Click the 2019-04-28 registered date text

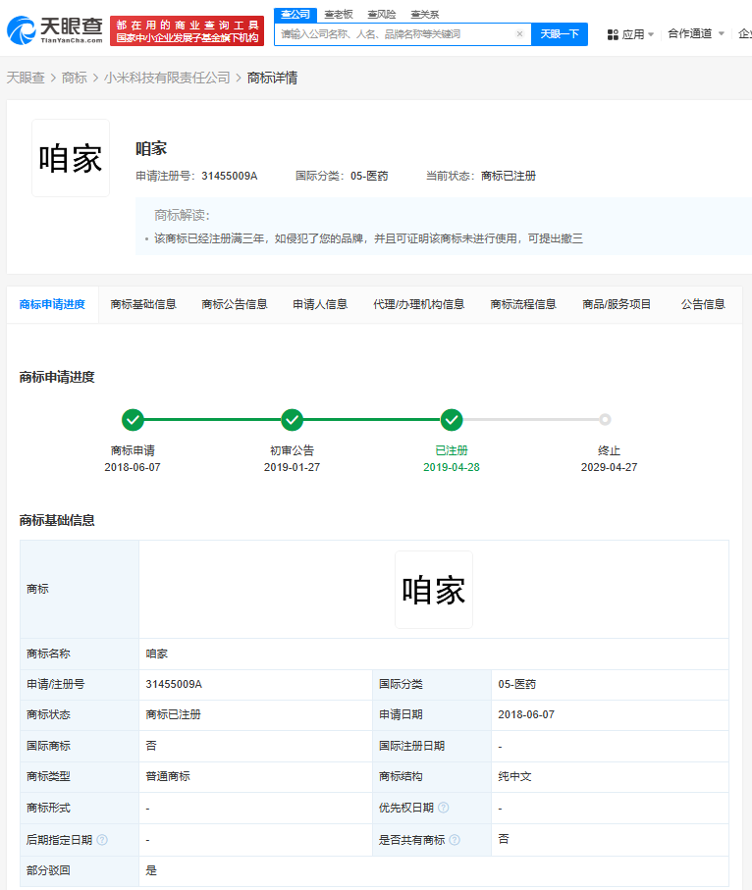click(x=452, y=467)
